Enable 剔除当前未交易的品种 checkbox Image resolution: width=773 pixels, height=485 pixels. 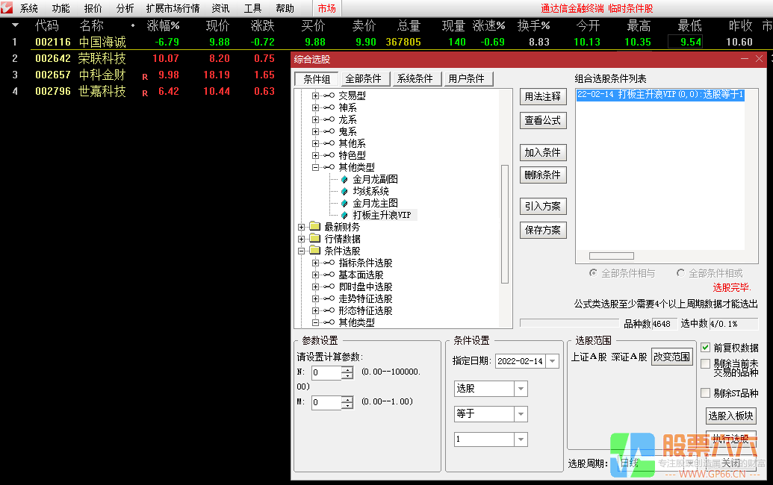point(706,364)
